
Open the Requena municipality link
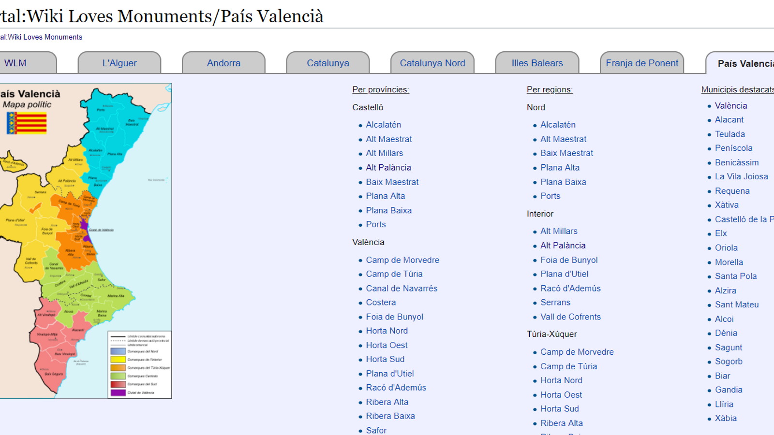732,191
